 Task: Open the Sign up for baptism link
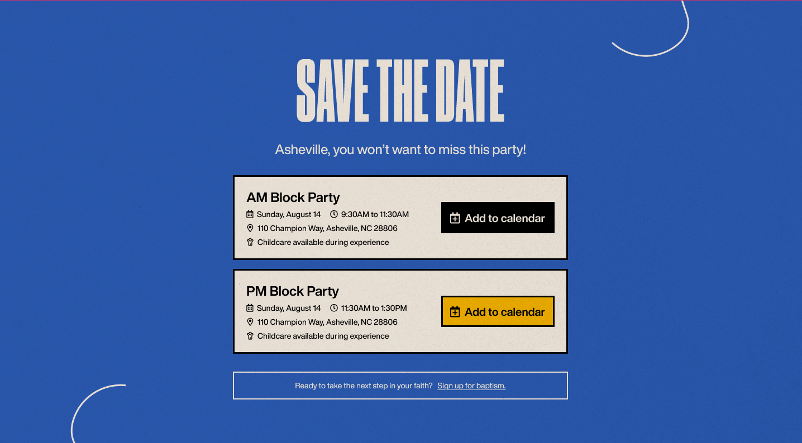(x=471, y=386)
